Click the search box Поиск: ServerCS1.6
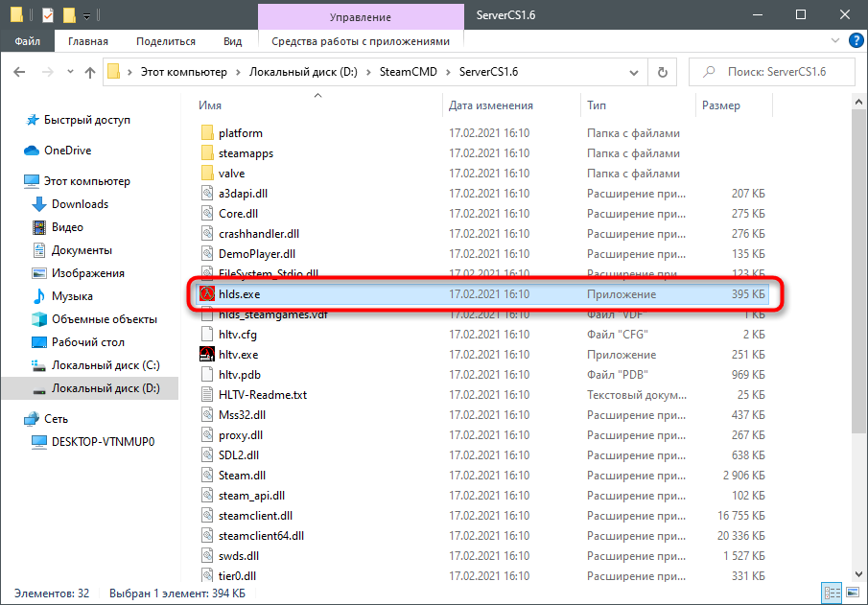This screenshot has height=605, width=868. 772,72
